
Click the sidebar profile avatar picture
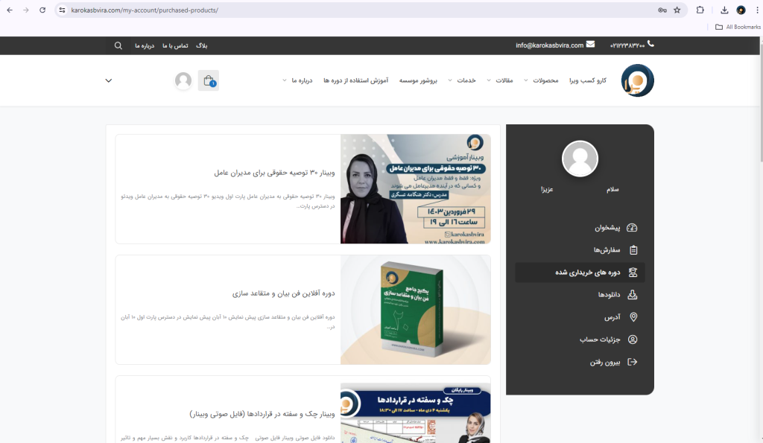pyautogui.click(x=580, y=159)
